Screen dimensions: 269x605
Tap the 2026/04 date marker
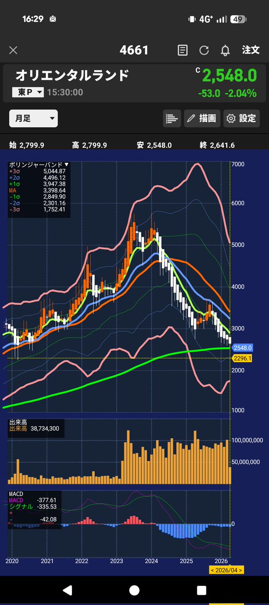[226, 570]
